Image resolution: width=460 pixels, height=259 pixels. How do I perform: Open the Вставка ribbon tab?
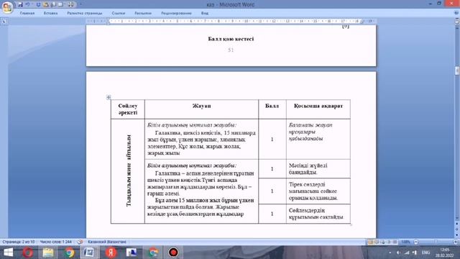tap(50, 13)
